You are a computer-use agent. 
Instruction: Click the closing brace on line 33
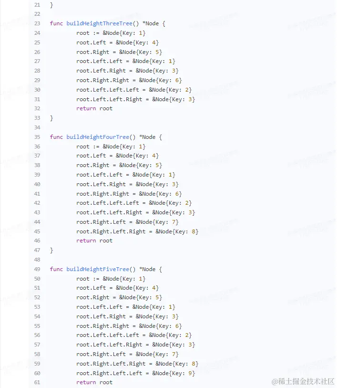pos(51,118)
